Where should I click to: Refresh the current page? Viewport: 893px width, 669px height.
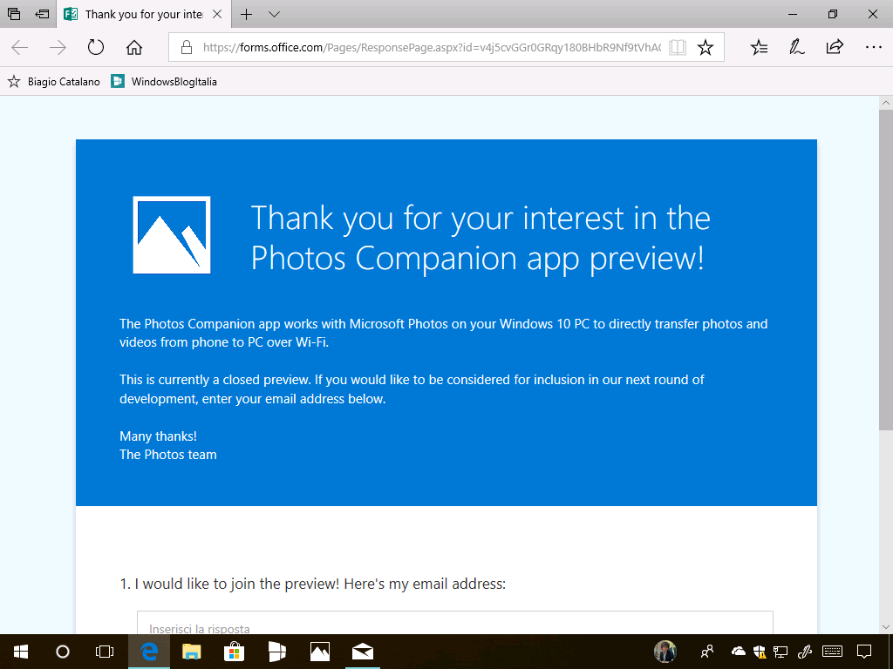[x=96, y=47]
